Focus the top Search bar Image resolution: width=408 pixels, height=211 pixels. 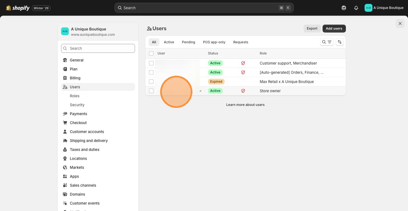204,8
